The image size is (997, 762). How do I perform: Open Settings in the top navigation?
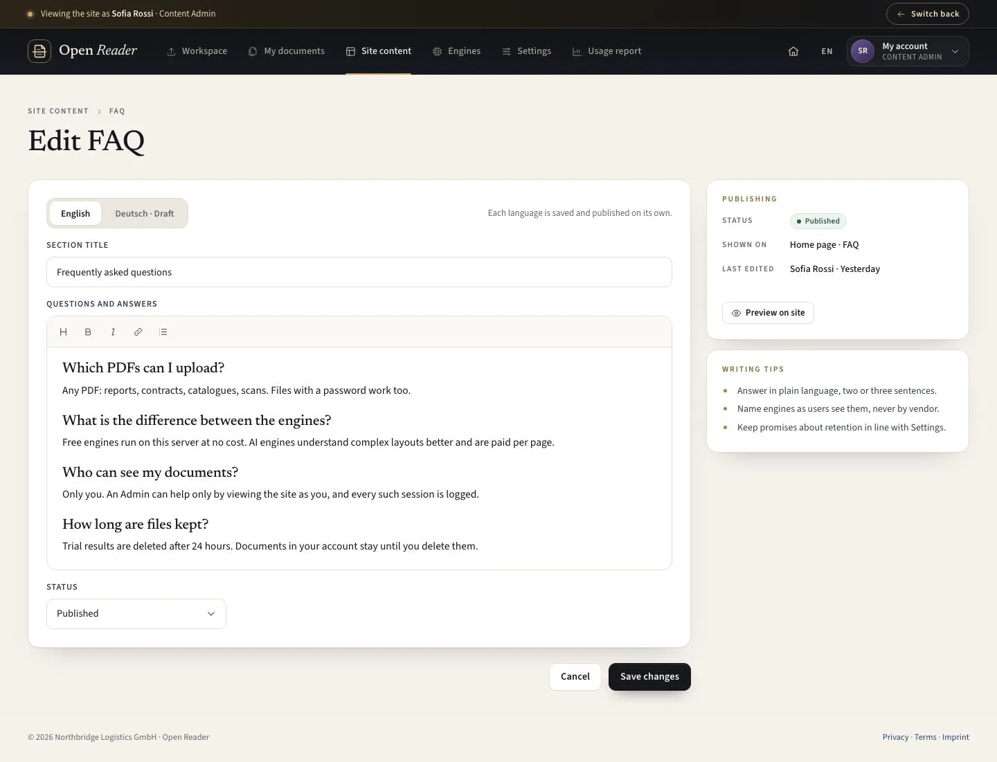point(526,51)
